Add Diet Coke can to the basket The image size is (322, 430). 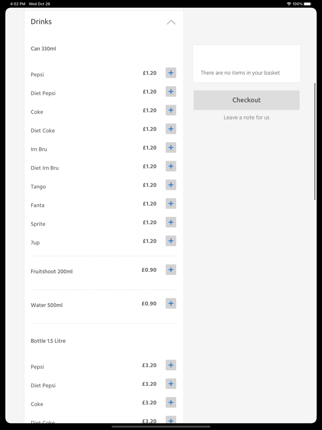(171, 129)
